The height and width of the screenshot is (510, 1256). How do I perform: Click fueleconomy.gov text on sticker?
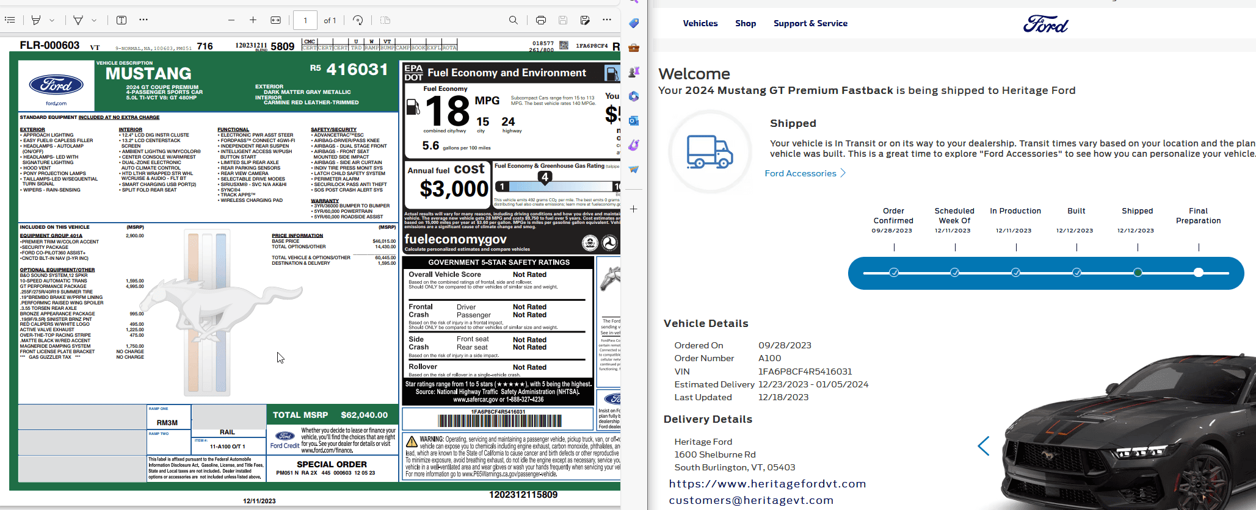(456, 240)
